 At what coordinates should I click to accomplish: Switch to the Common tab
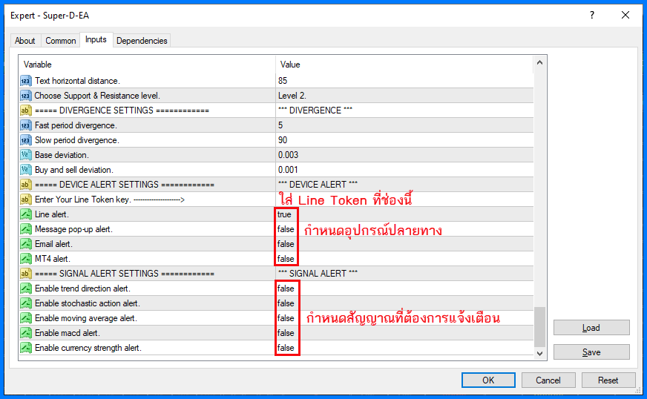(x=61, y=41)
